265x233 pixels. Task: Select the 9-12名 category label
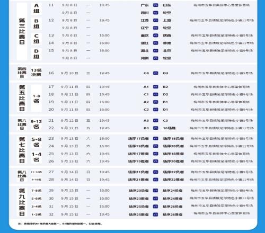pyautogui.click(x=36, y=124)
